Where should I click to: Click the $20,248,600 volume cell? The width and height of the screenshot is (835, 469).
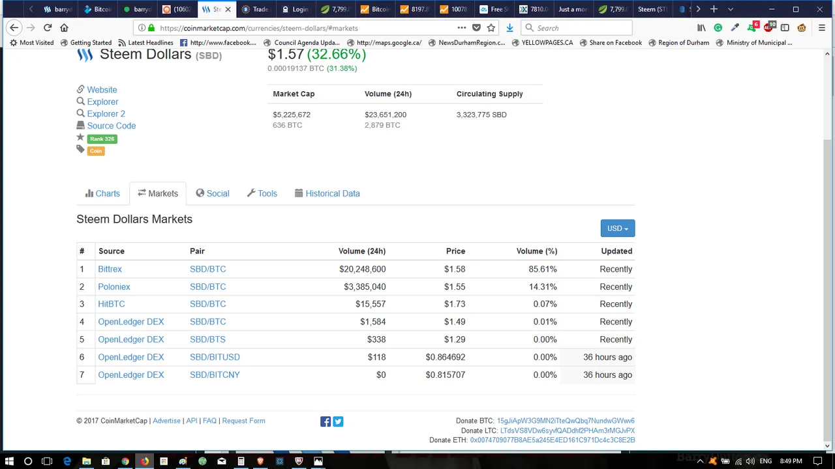click(362, 269)
